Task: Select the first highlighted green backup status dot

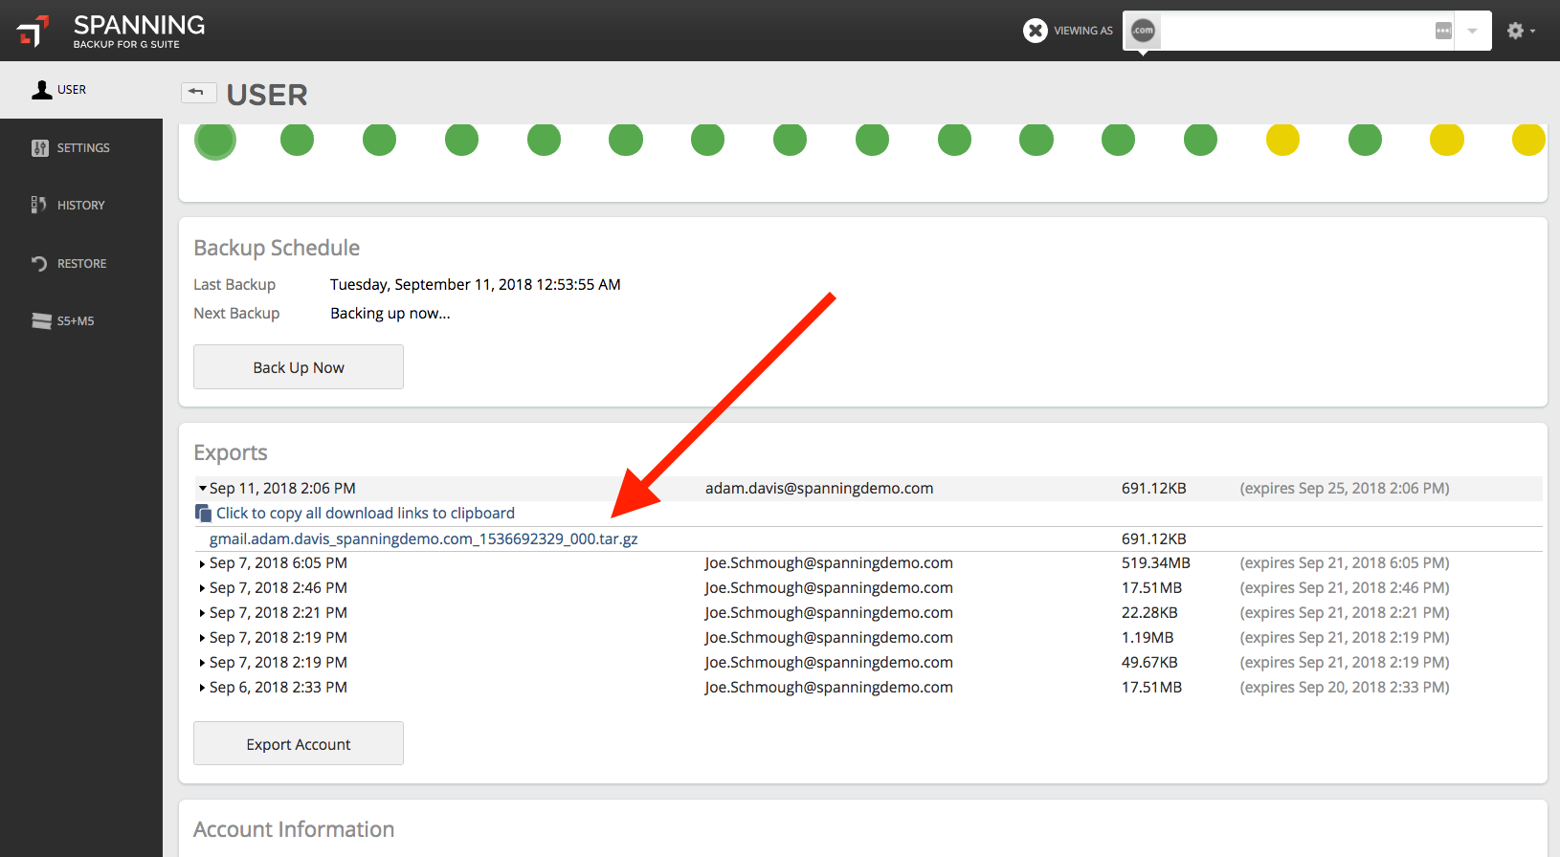Action: 215,140
